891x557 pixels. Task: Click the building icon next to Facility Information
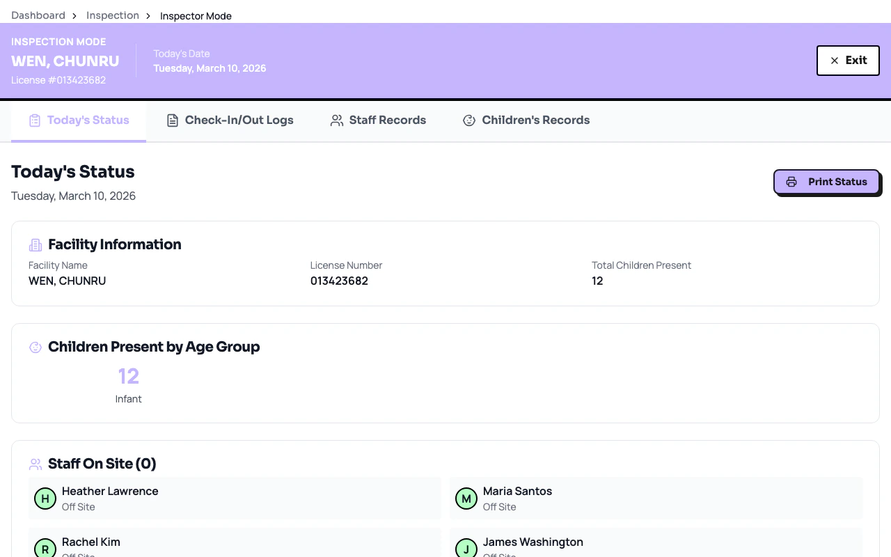[36, 244]
